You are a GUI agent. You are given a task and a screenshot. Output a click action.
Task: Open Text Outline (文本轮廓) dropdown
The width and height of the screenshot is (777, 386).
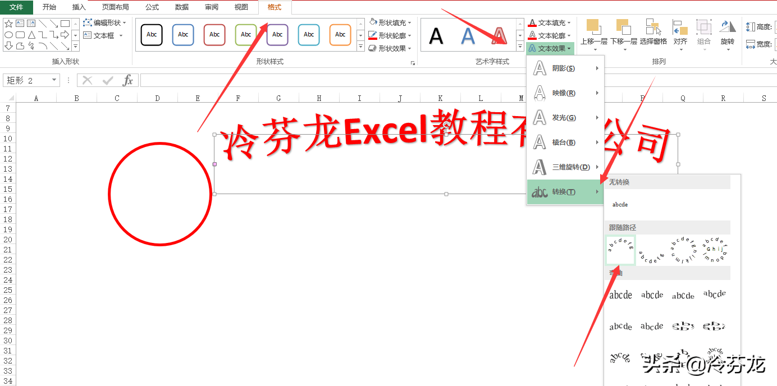pos(550,36)
